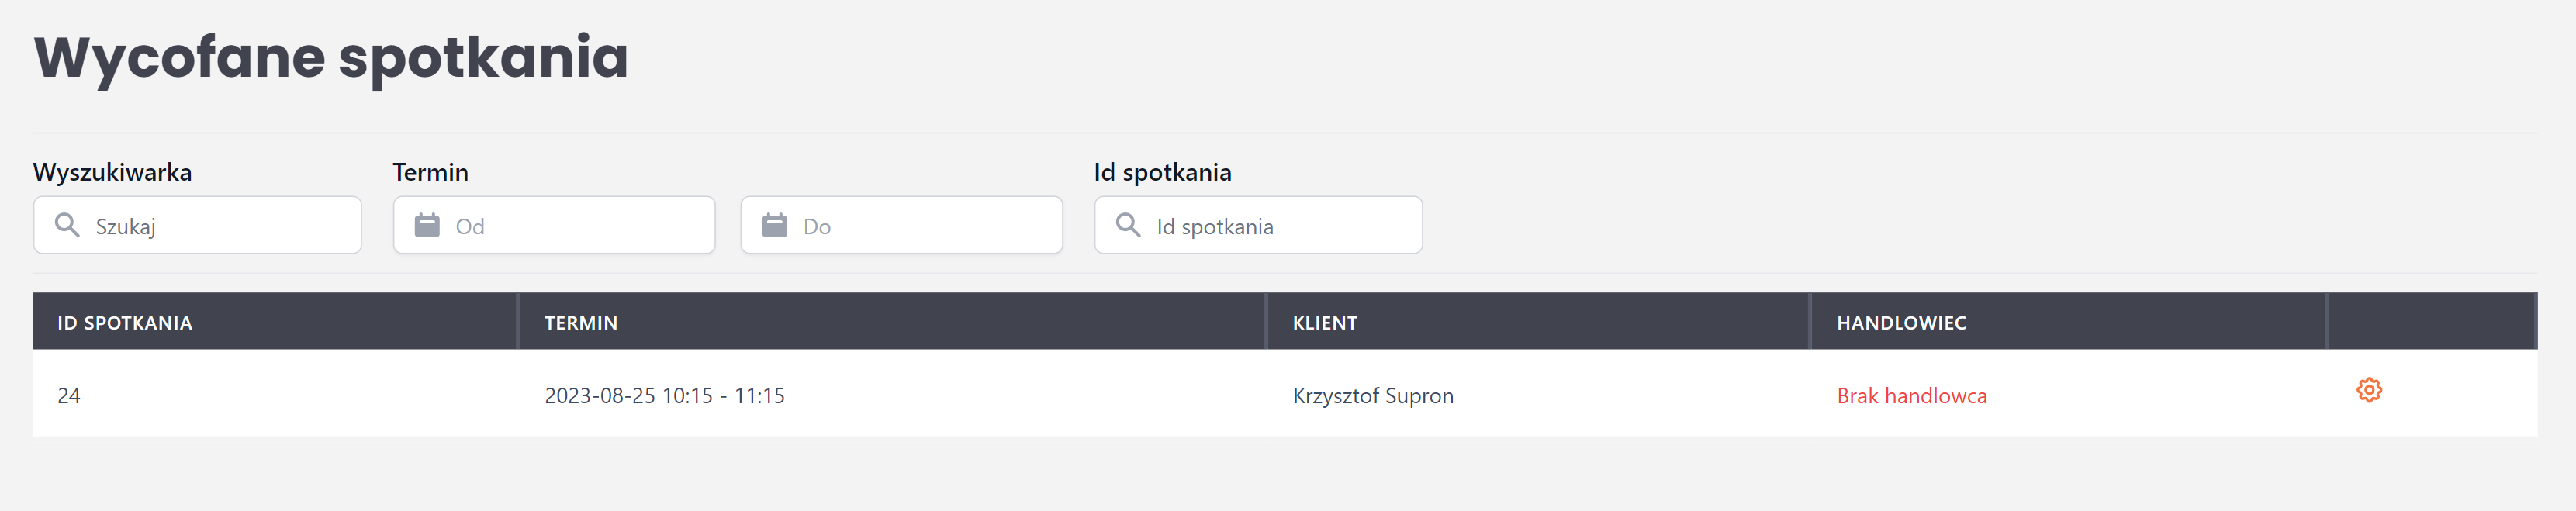
Task: Click the calendar icon in Do field
Action: [x=774, y=225]
